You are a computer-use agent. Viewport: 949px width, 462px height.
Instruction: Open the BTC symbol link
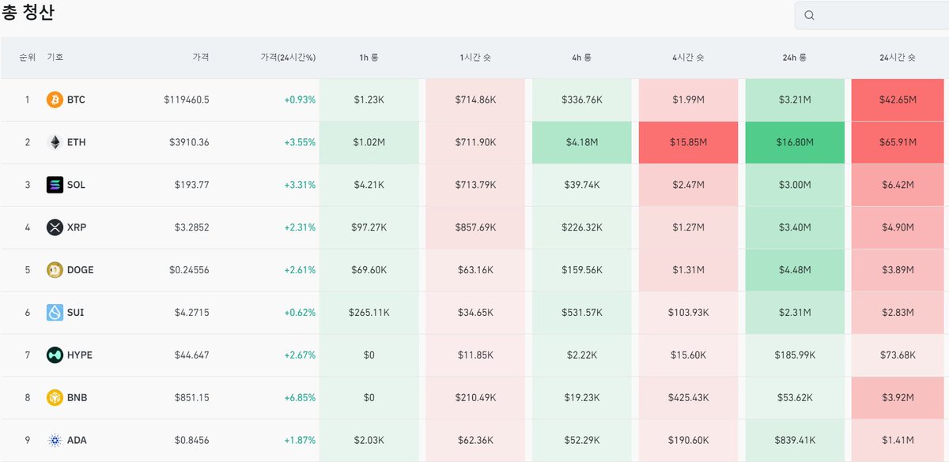pos(77,100)
